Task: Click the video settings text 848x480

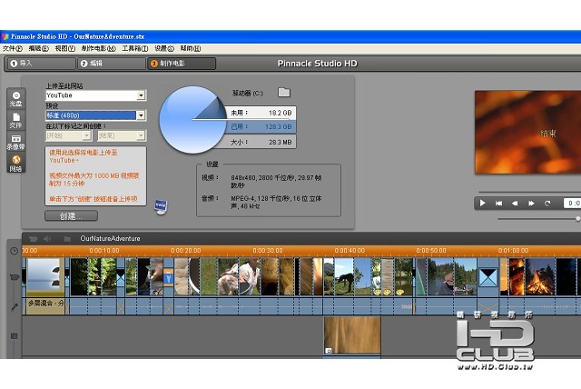Action: coord(276,182)
